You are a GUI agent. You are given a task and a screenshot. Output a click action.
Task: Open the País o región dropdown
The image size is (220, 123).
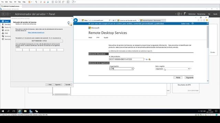[173, 69]
